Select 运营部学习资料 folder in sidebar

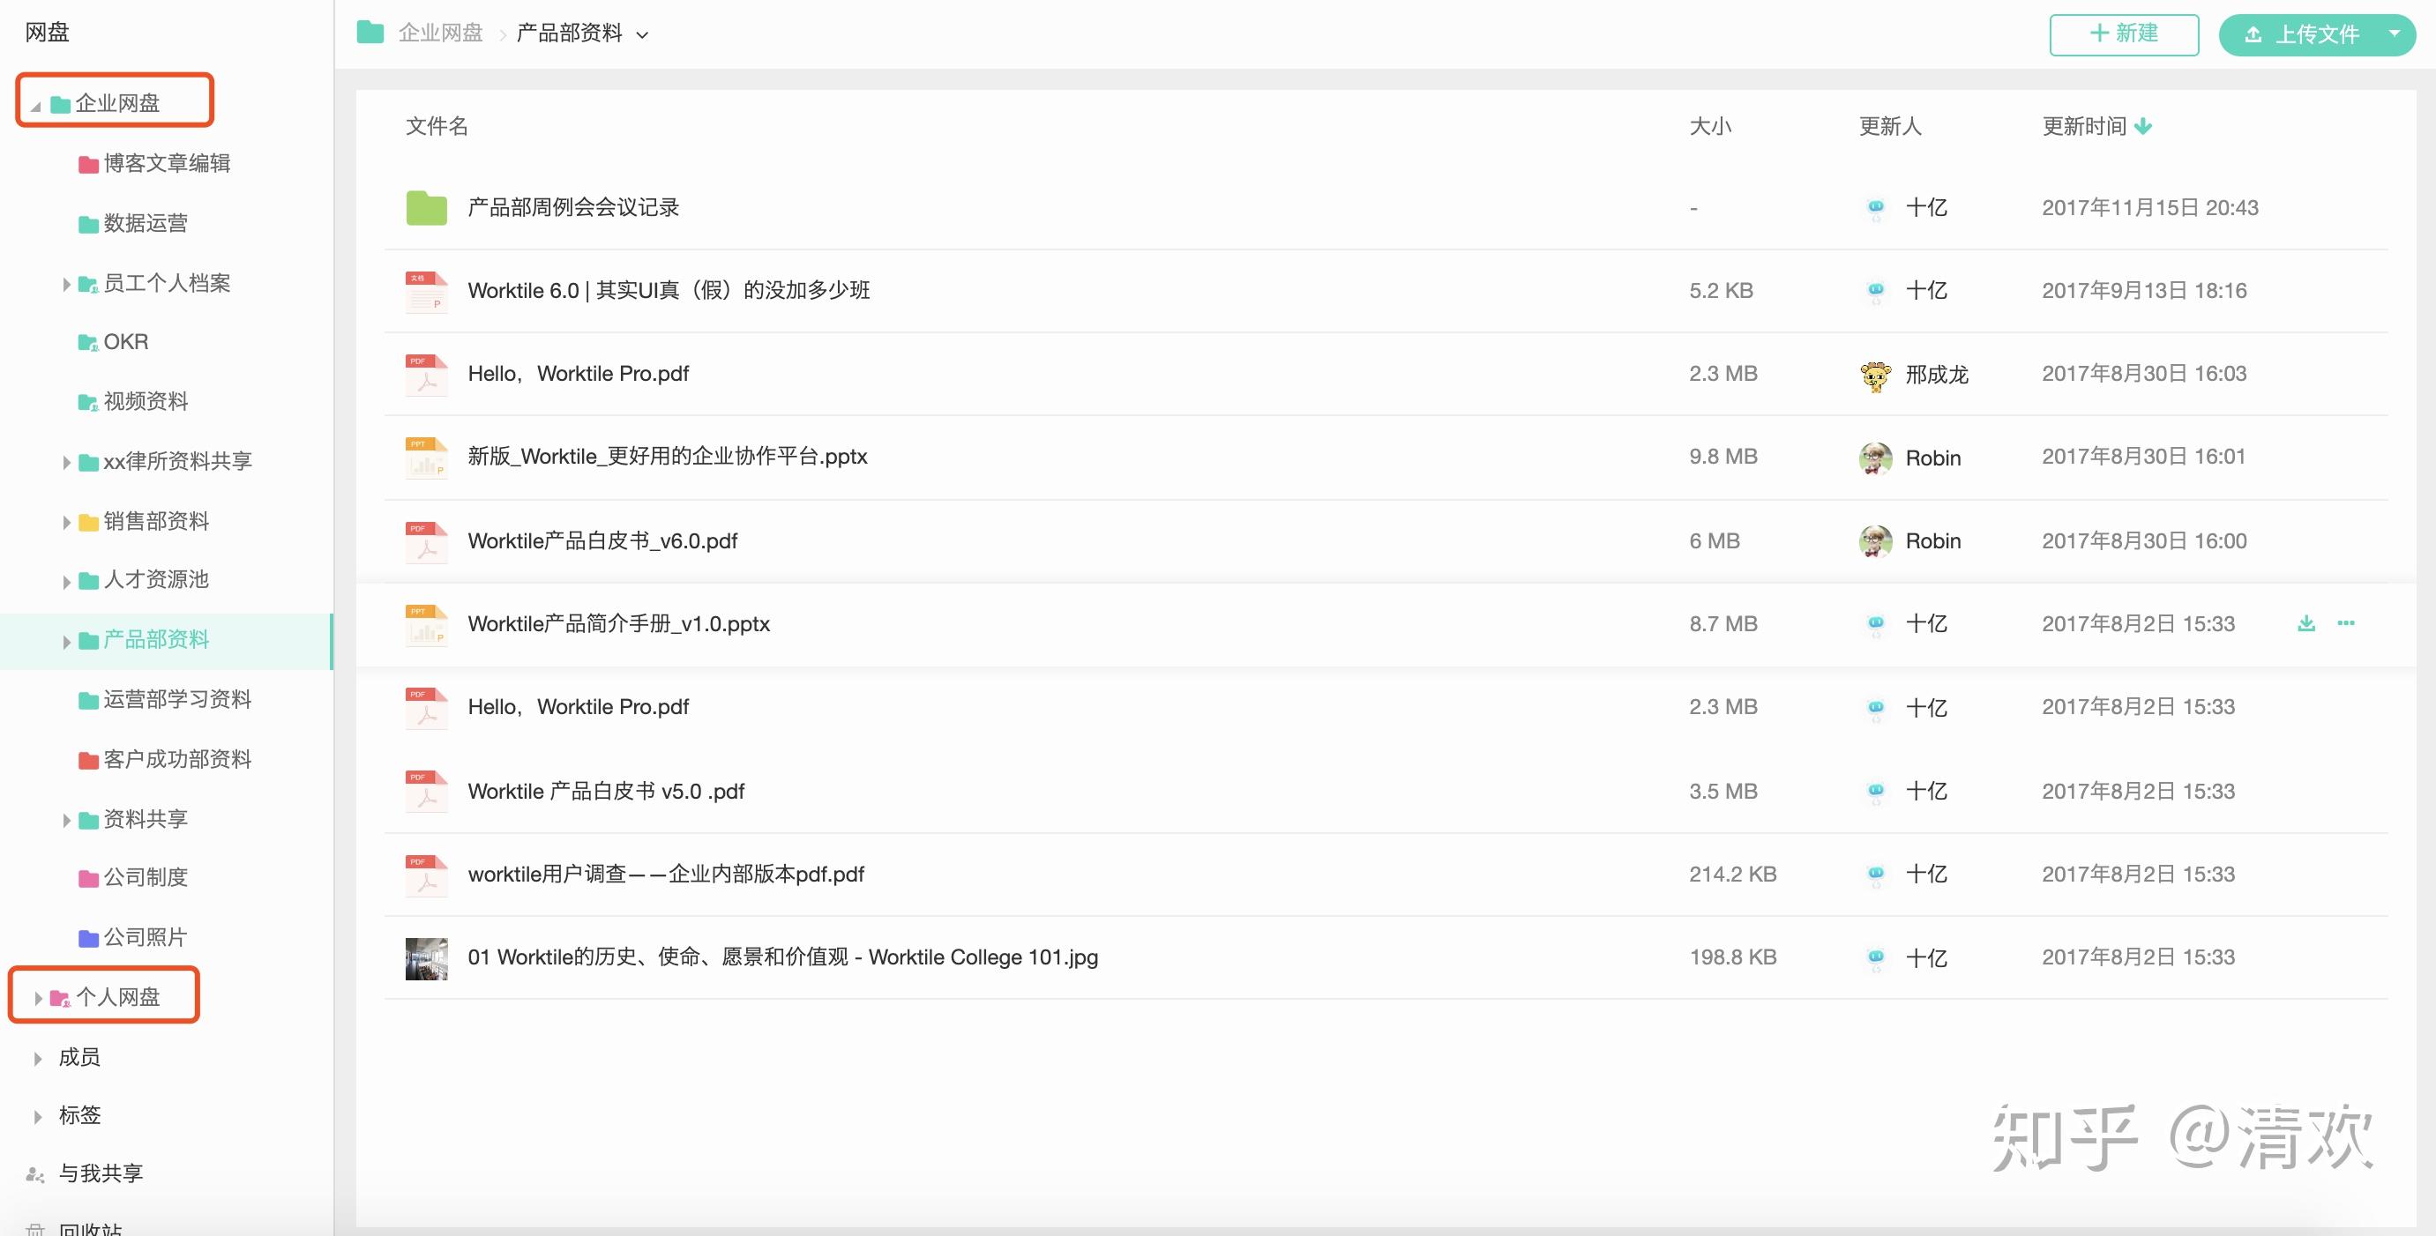click(x=178, y=699)
